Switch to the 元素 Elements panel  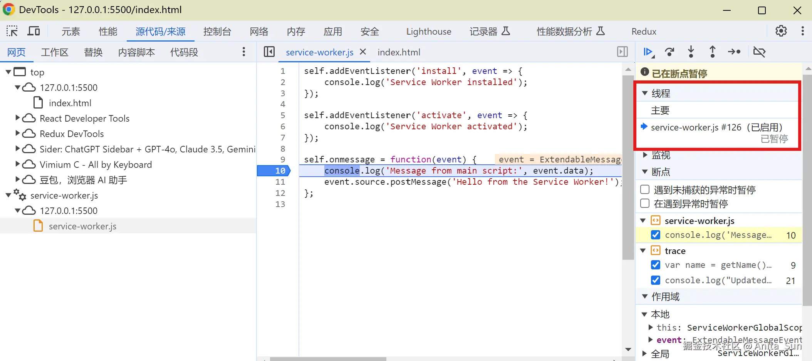[x=71, y=32]
